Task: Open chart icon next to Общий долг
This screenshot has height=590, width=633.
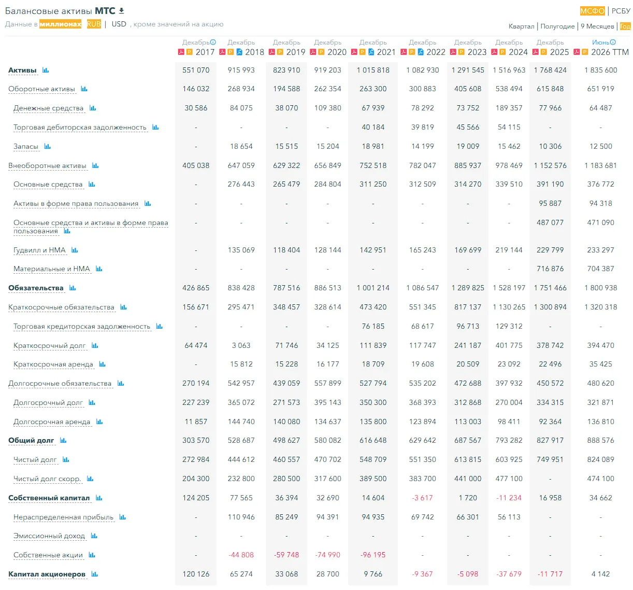Action: point(63,440)
